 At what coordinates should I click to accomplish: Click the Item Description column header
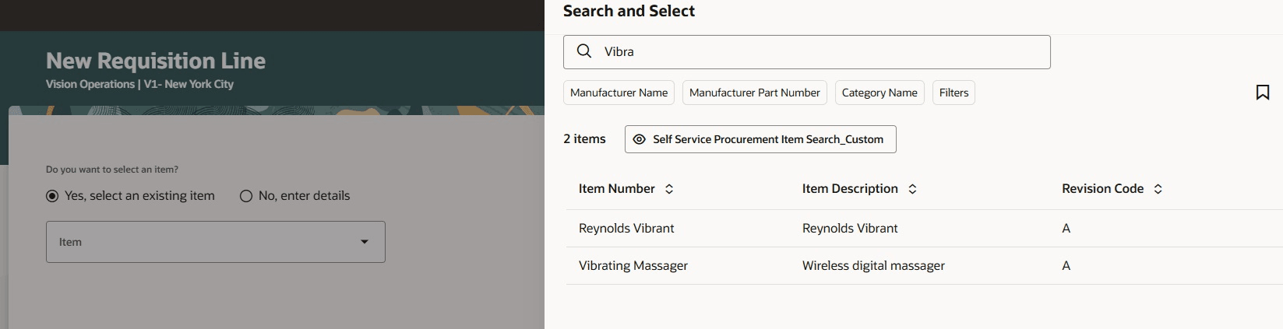[x=849, y=189]
